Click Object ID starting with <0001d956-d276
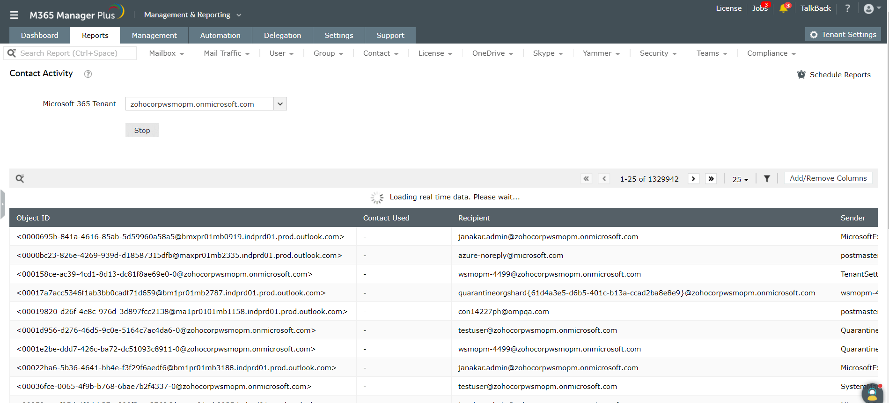 click(x=166, y=330)
